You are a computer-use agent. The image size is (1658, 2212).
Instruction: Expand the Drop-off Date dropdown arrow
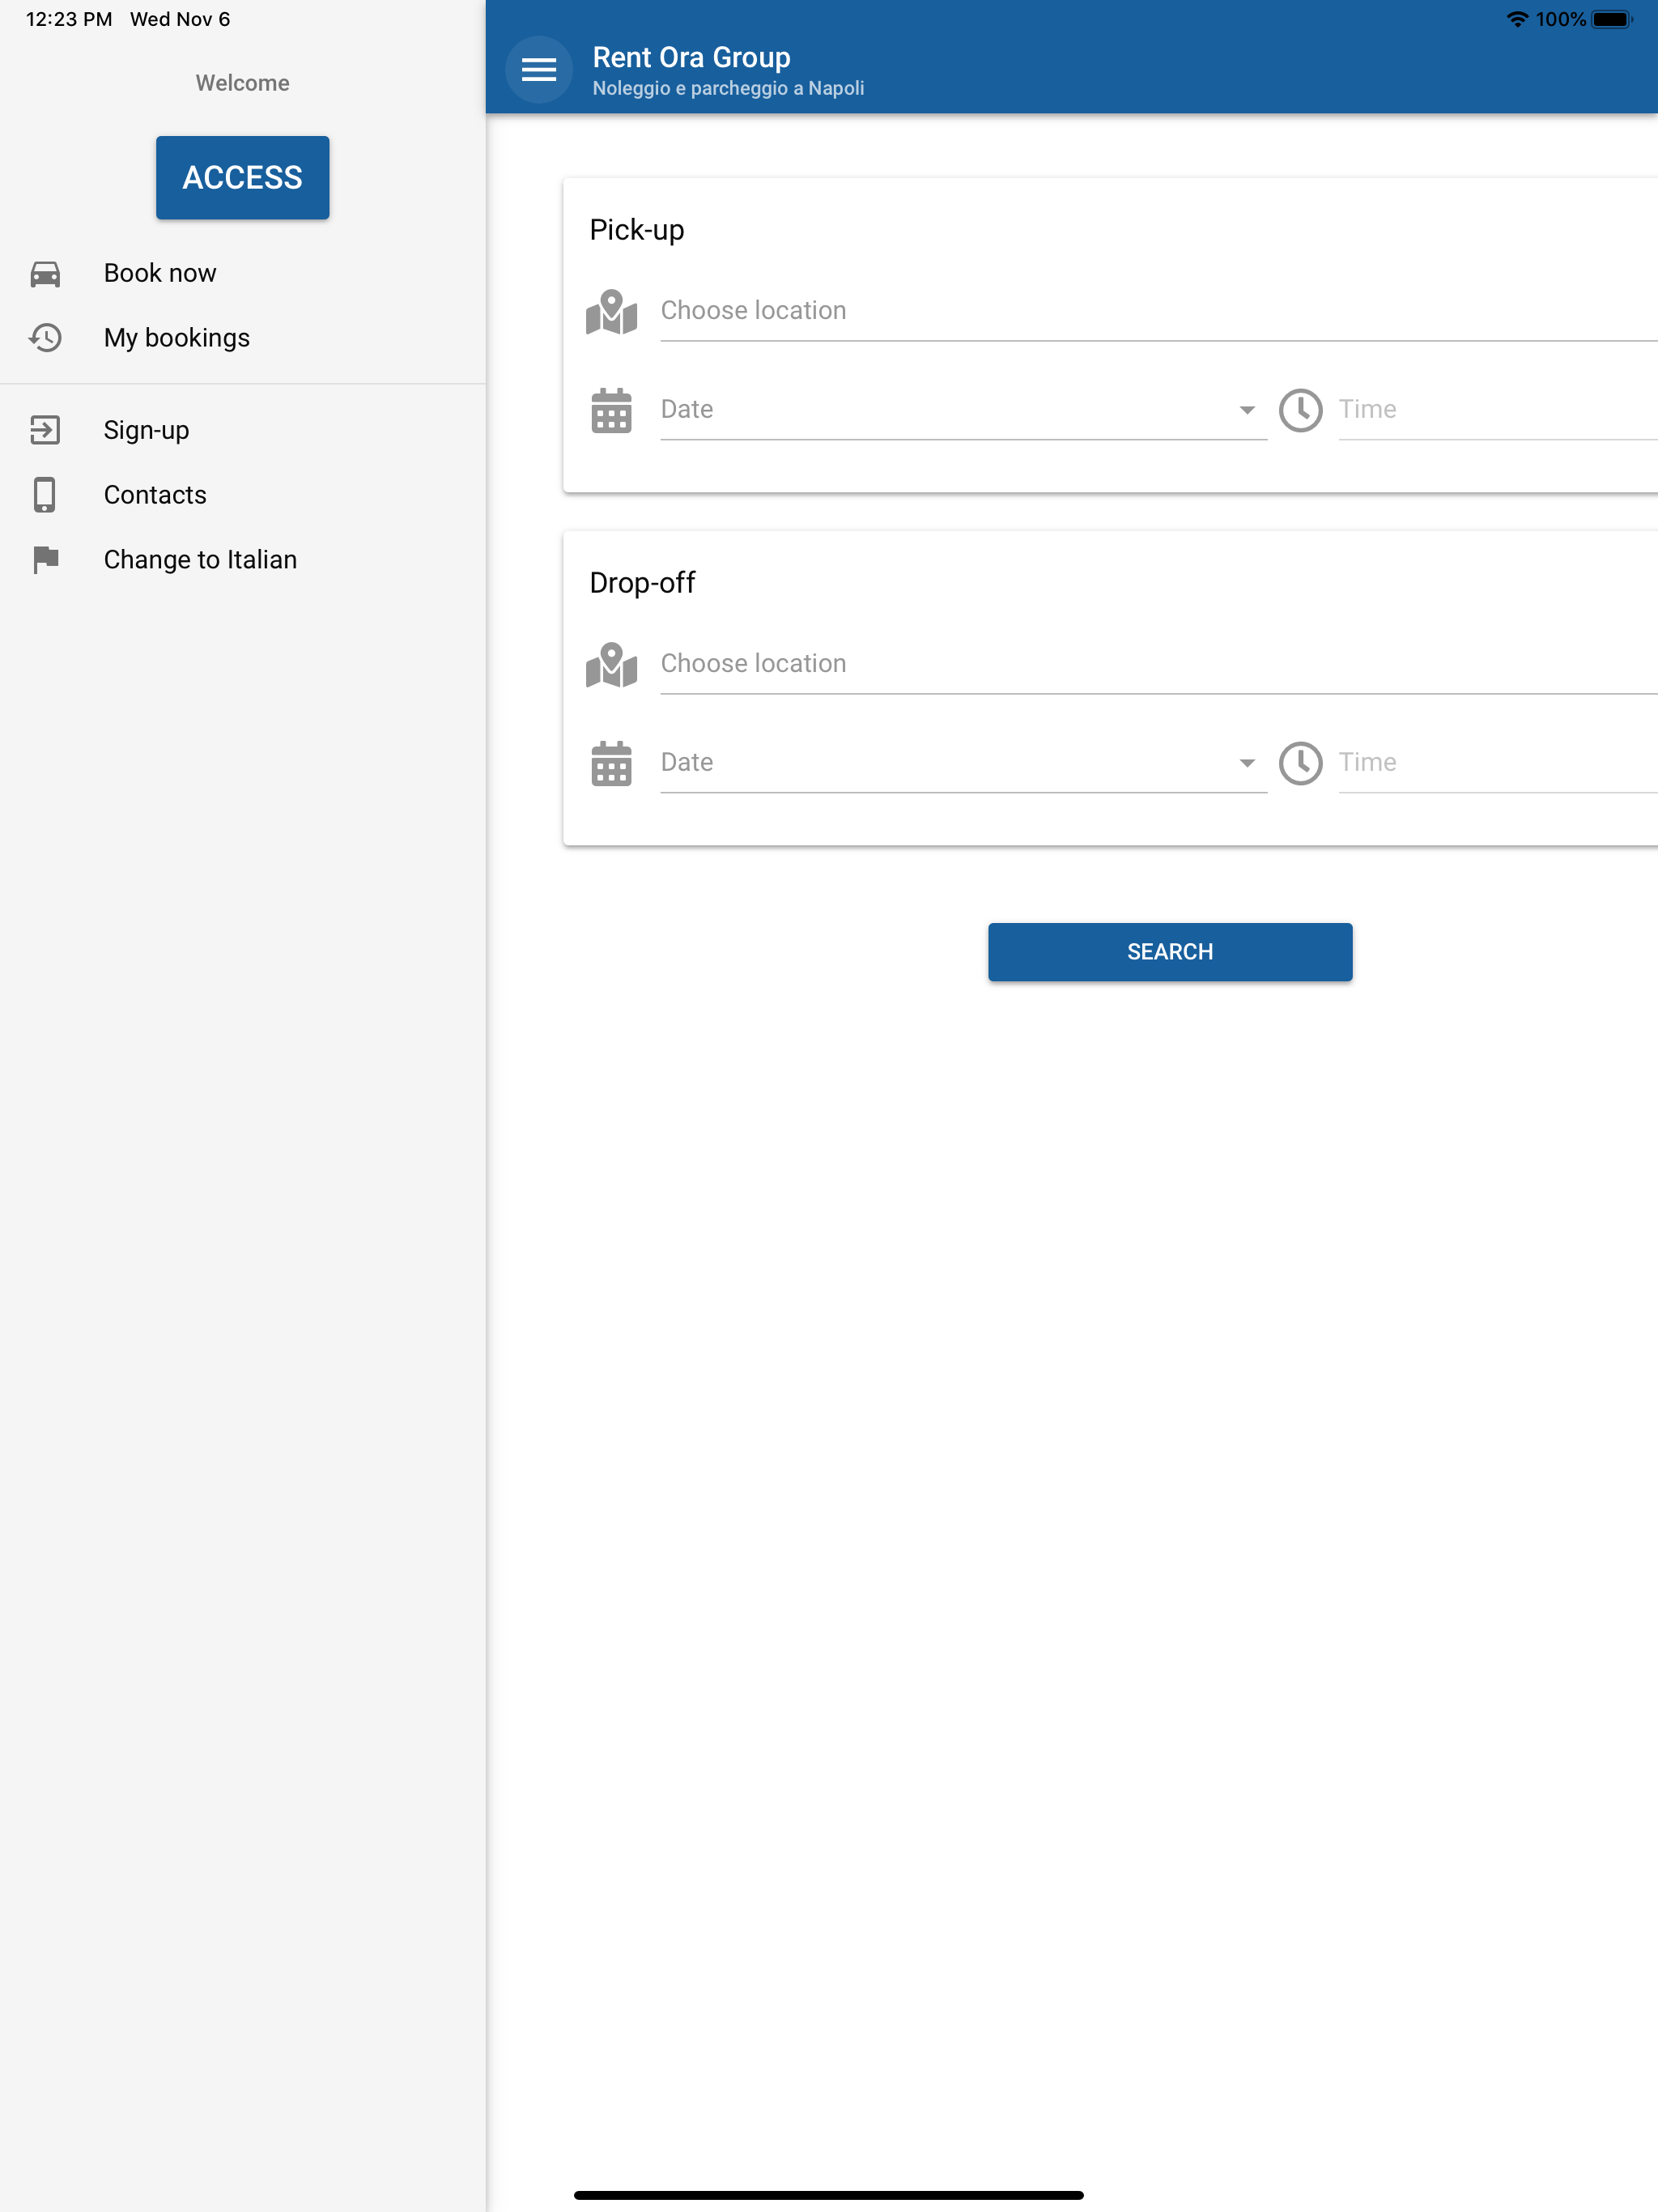(x=1247, y=763)
